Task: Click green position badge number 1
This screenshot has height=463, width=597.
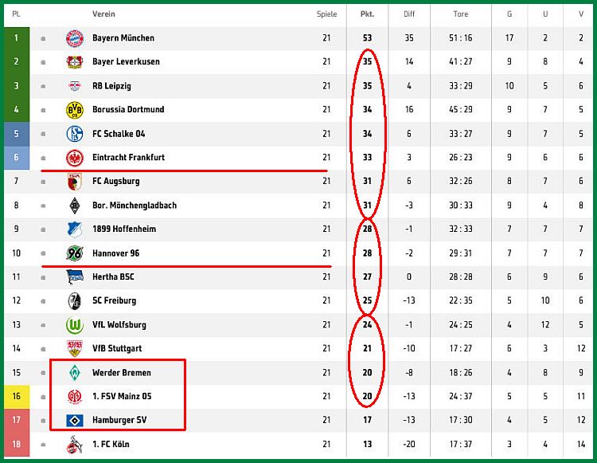Action: point(17,38)
